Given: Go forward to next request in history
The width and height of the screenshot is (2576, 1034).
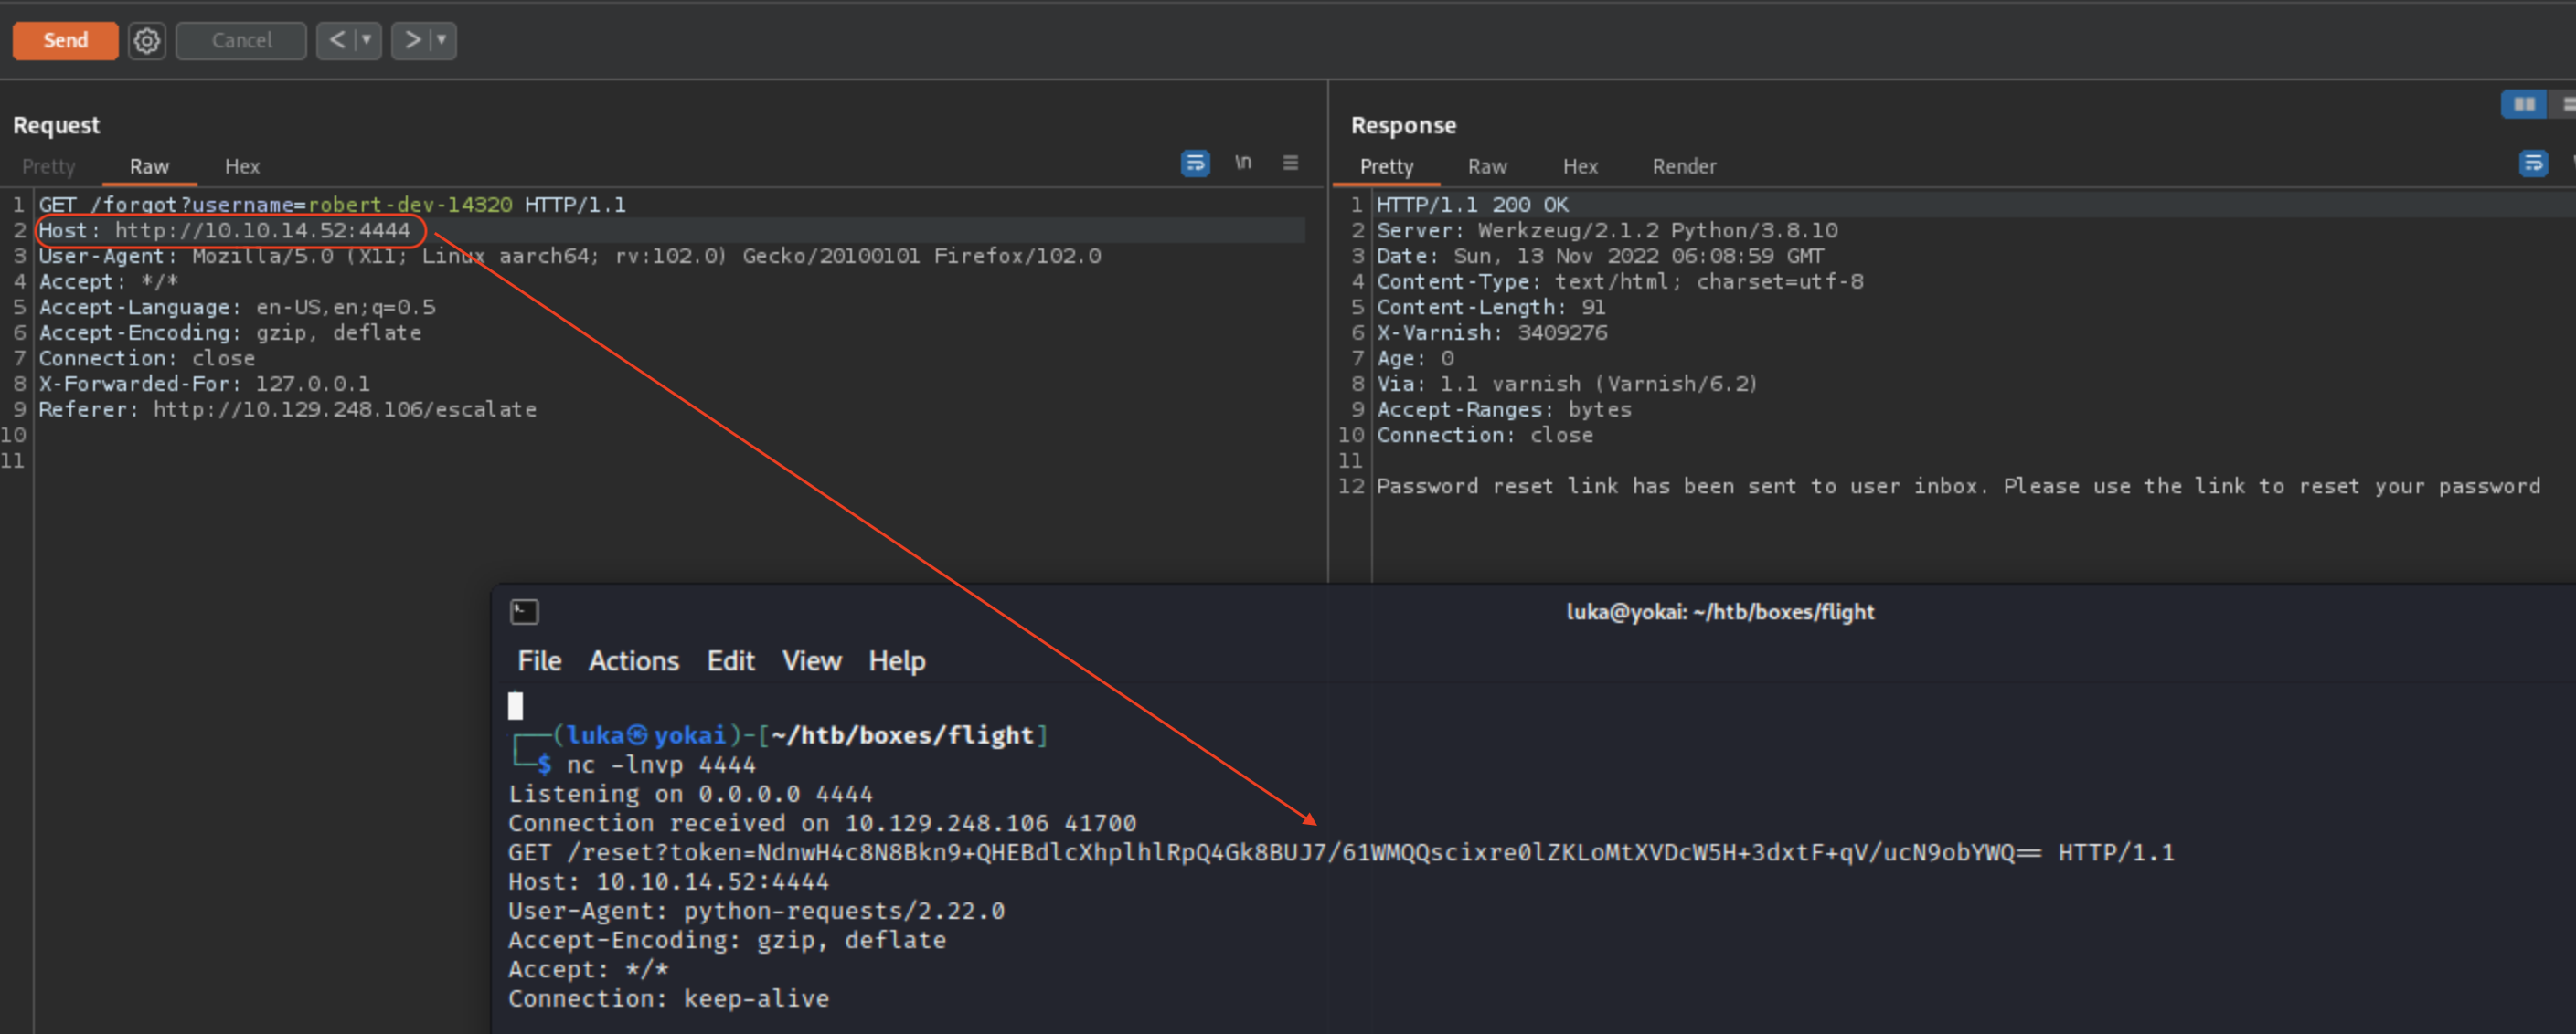Looking at the screenshot, I should (x=412, y=41).
